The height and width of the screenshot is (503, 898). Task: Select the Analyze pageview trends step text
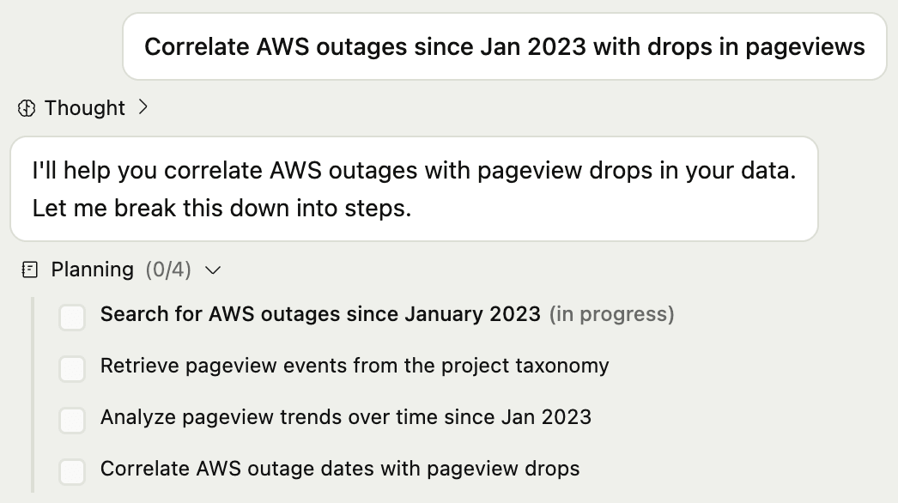pos(345,417)
